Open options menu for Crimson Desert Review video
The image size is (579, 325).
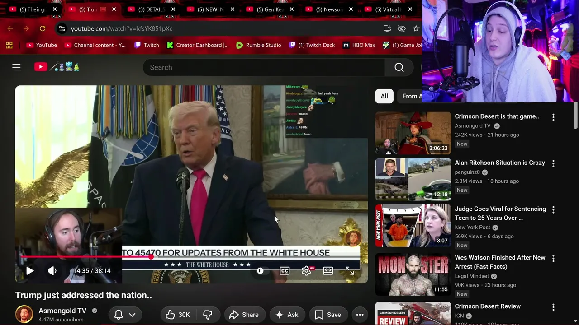(x=553, y=307)
